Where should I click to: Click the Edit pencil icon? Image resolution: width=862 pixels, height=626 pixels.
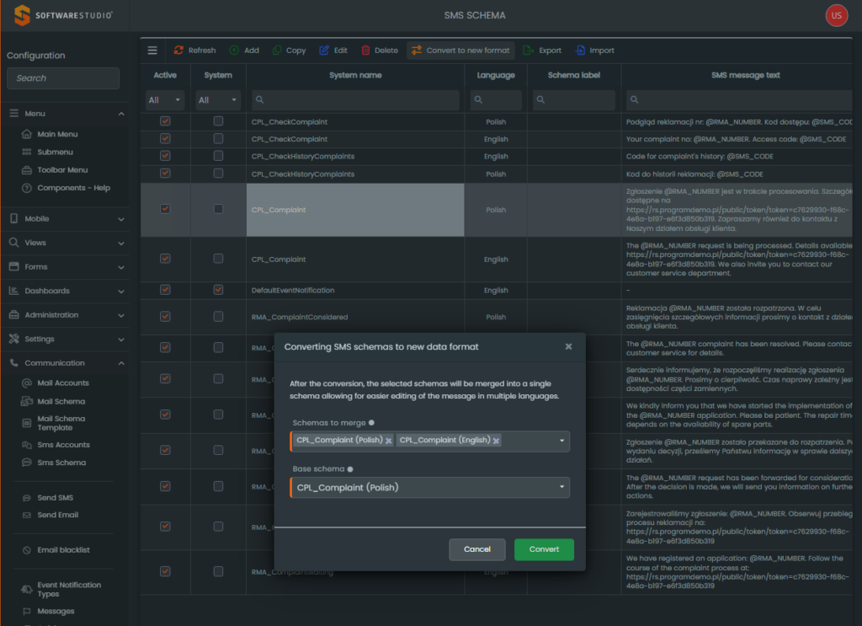[324, 51]
